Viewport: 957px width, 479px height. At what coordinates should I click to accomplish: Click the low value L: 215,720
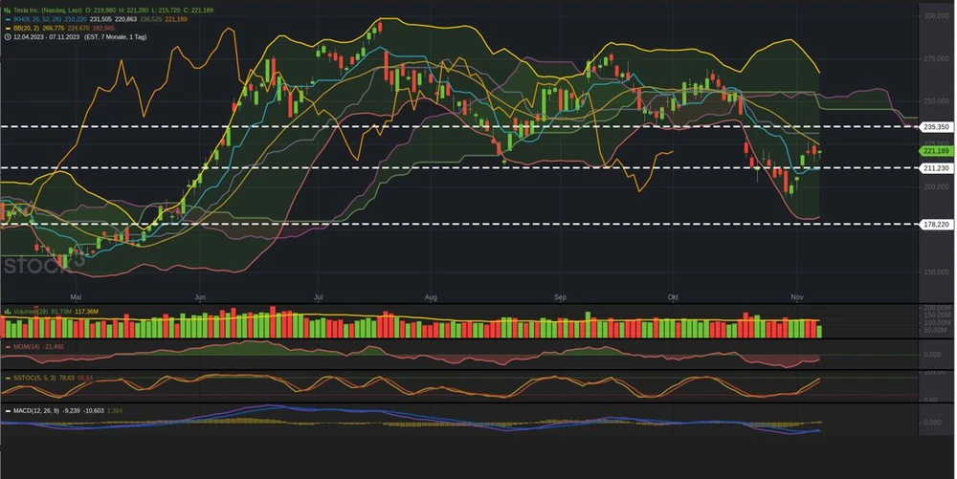click(166, 11)
